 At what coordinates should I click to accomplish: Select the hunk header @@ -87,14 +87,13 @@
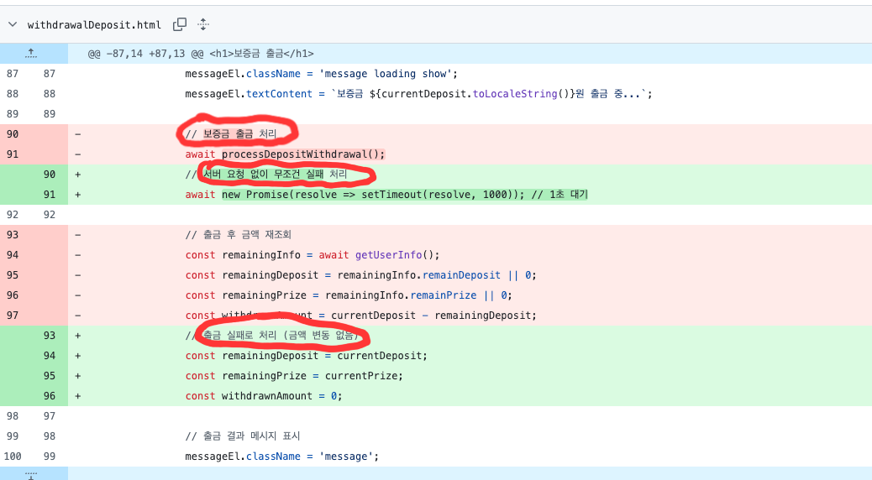coord(201,54)
